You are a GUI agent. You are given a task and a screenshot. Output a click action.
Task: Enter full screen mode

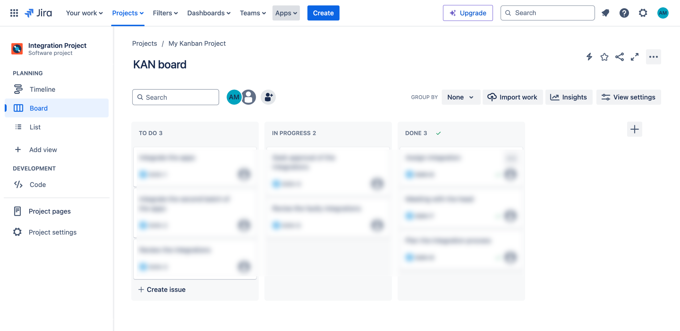click(635, 57)
